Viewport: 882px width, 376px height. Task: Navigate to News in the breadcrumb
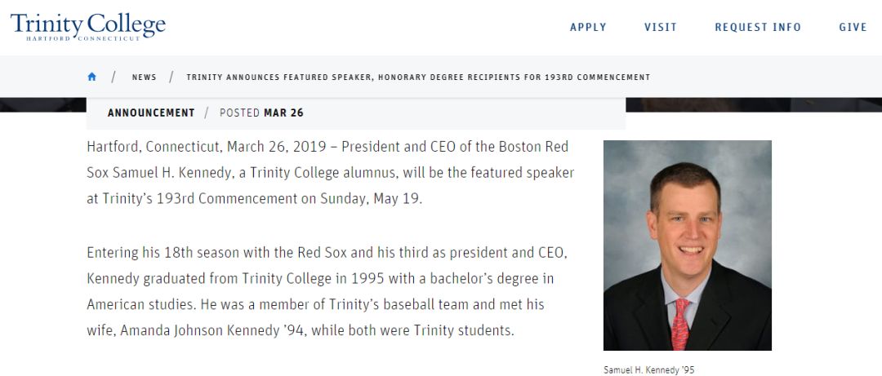coord(144,77)
